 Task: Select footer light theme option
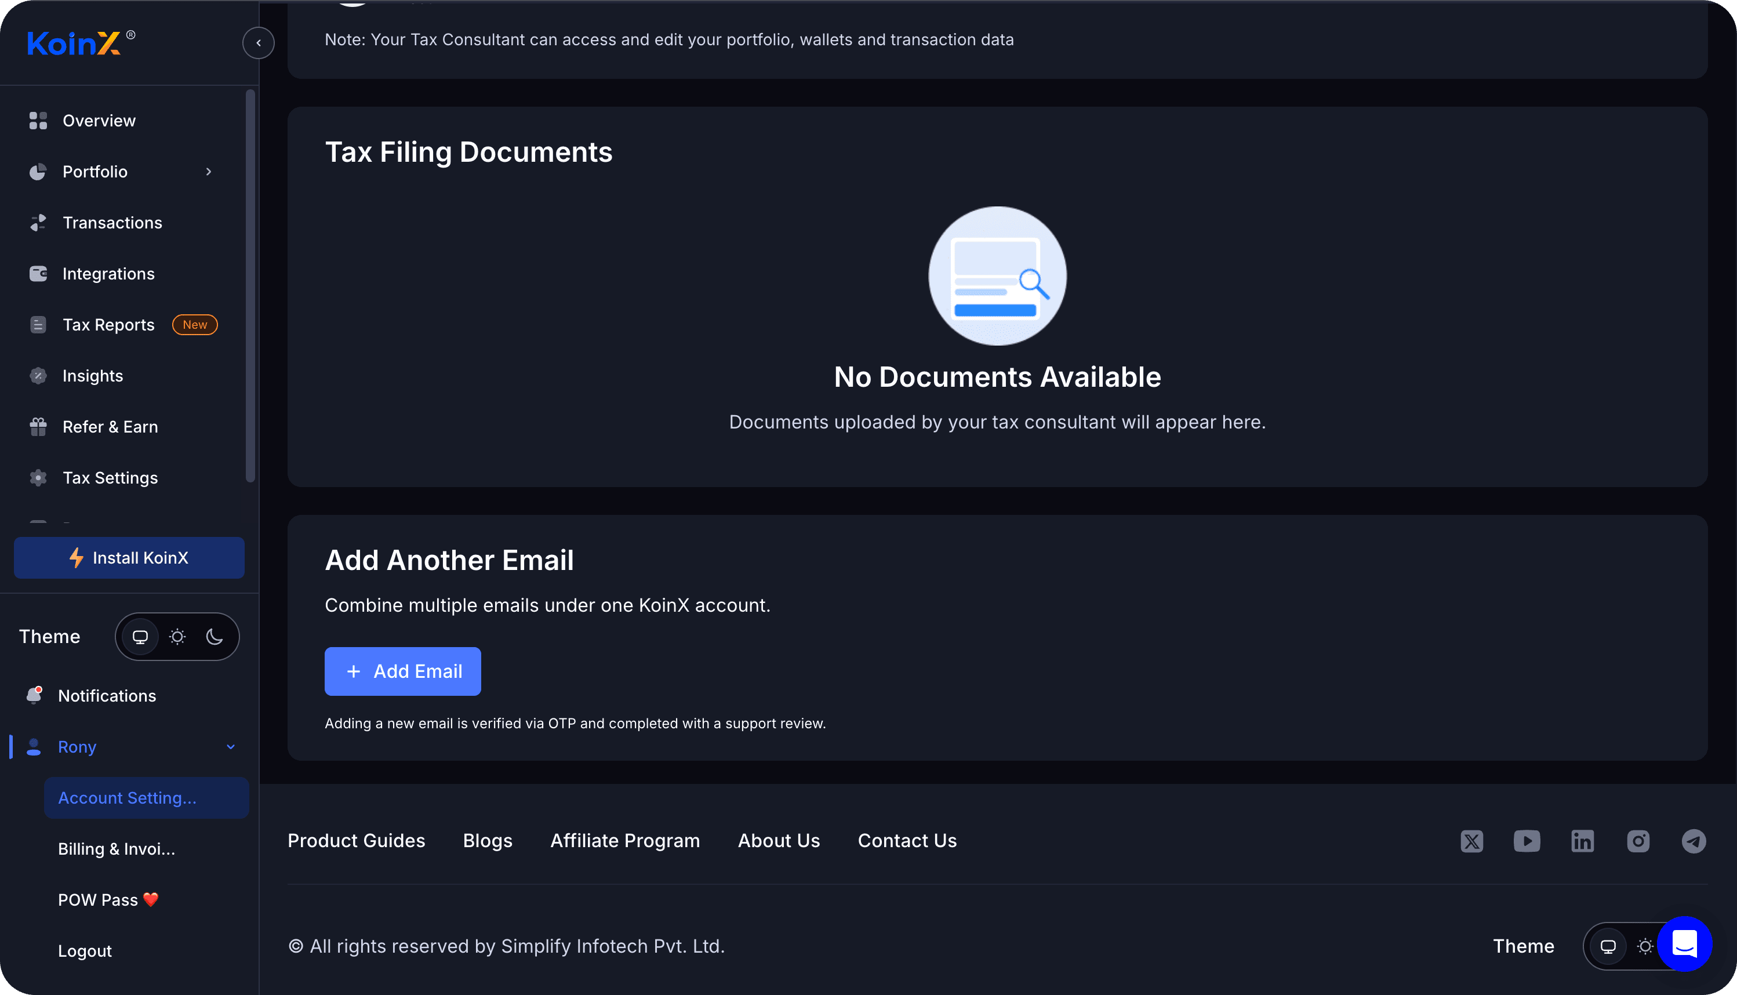tap(1645, 946)
